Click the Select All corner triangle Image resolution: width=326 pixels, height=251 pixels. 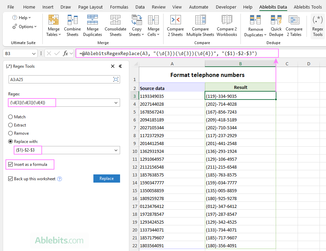pos(136,64)
